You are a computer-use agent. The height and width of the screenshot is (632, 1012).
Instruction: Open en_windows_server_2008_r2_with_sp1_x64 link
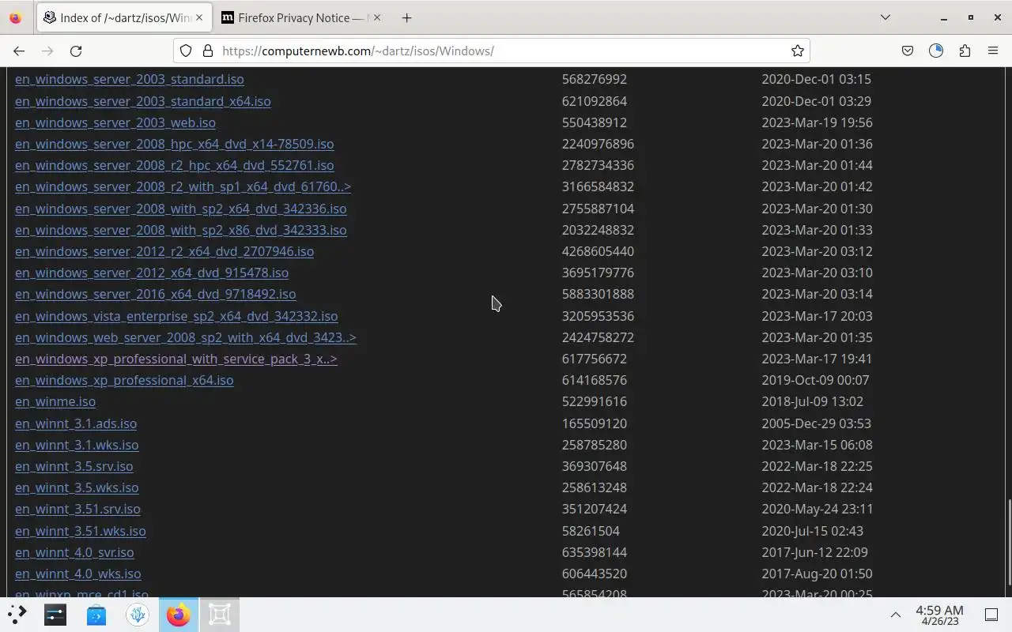[183, 186]
